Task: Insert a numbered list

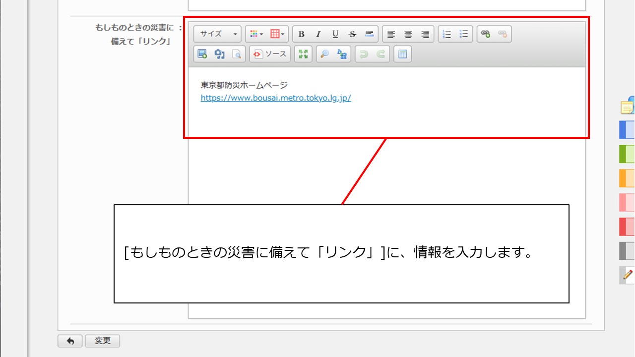Action: pyautogui.click(x=447, y=34)
